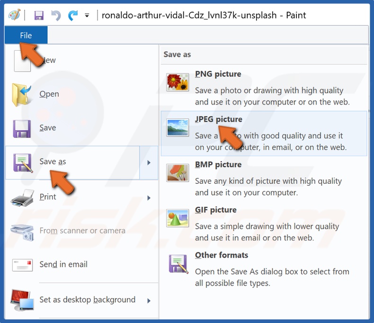Screen dimensions: 374x323
Task: Expand the Print submenu arrow
Action: [x=149, y=198]
